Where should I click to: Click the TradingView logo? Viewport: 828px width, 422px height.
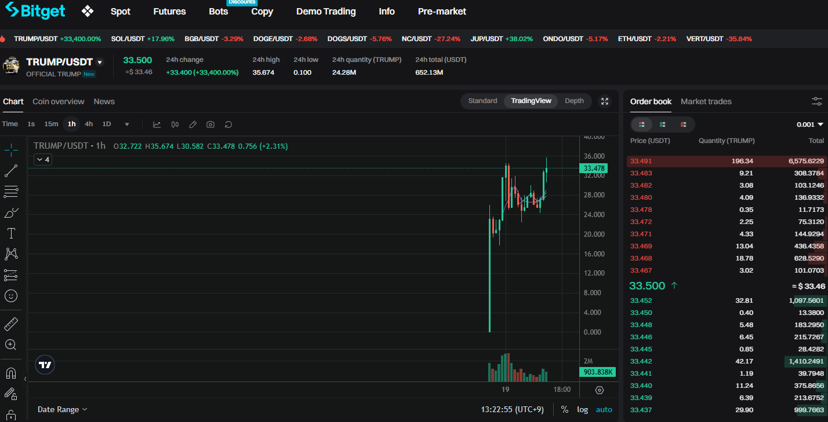45,365
